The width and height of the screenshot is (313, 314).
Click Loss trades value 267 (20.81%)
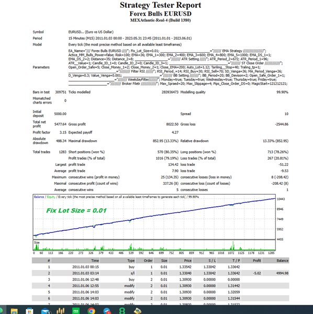point(278,158)
